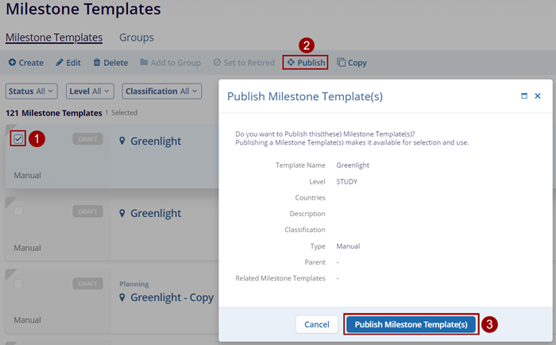Click the Add to Group folder icon

tap(144, 63)
